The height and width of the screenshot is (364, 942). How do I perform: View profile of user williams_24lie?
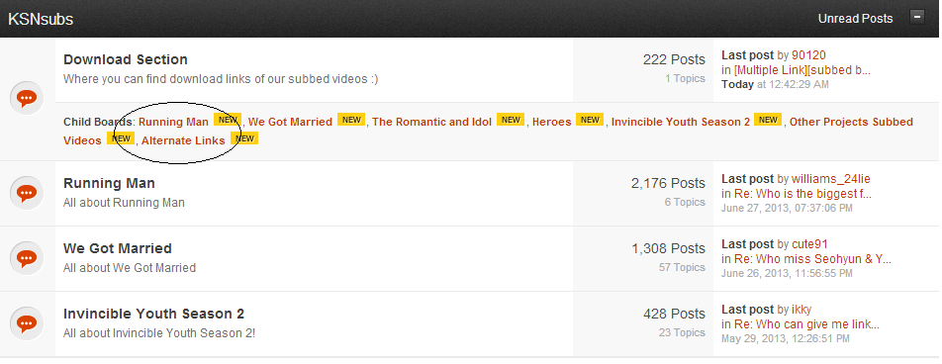(831, 179)
